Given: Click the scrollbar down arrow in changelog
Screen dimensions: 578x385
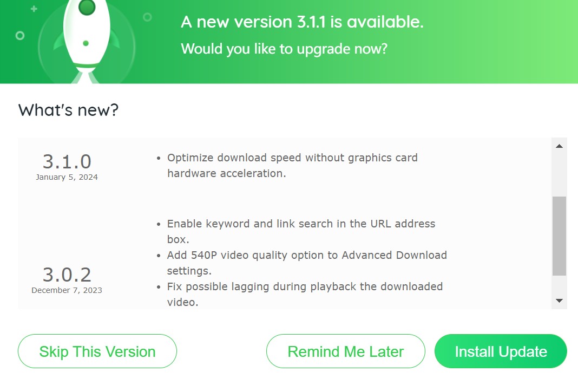Looking at the screenshot, I should point(559,301).
